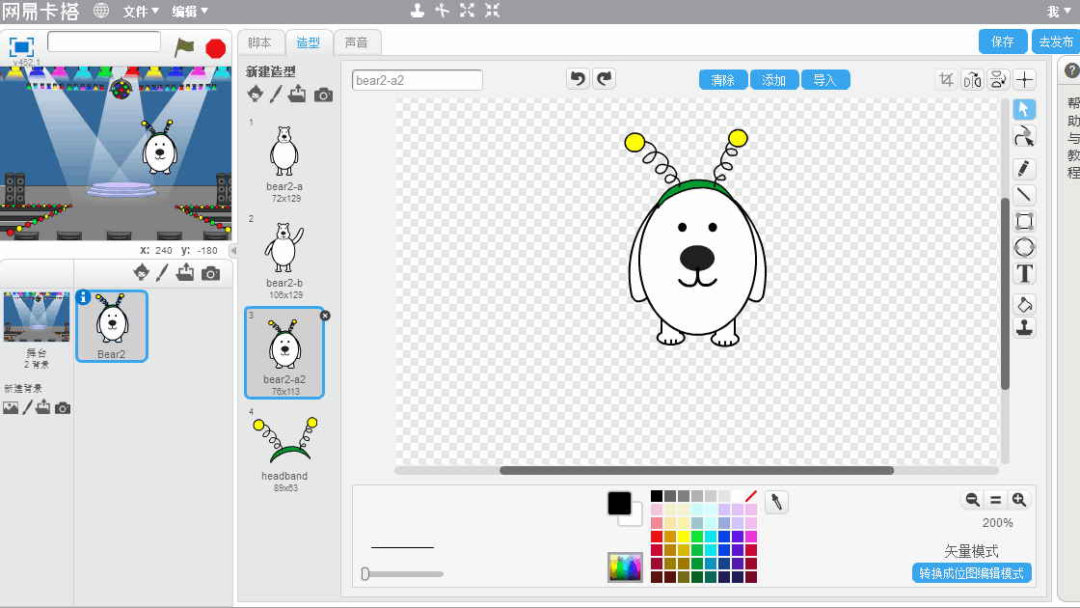Click the costume name field bear2-a2
Image resolution: width=1080 pixels, height=608 pixels.
(418, 80)
